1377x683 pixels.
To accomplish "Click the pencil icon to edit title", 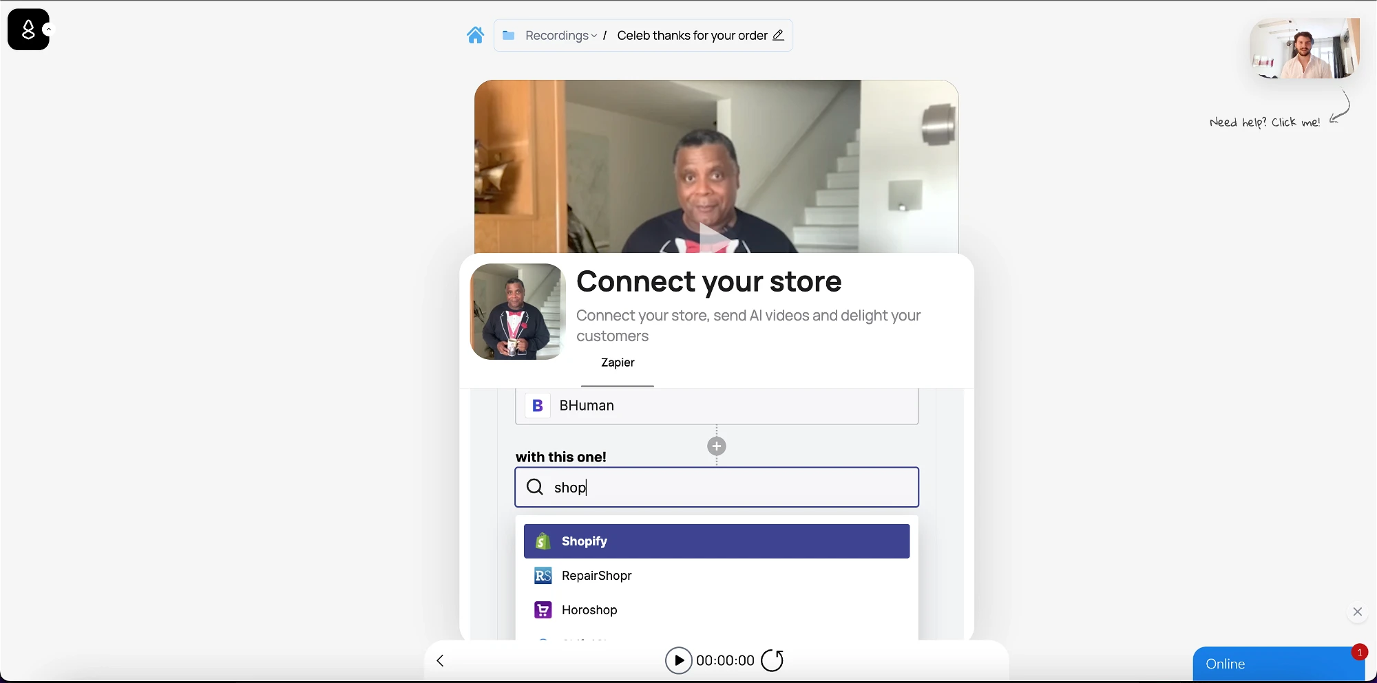I will (779, 35).
